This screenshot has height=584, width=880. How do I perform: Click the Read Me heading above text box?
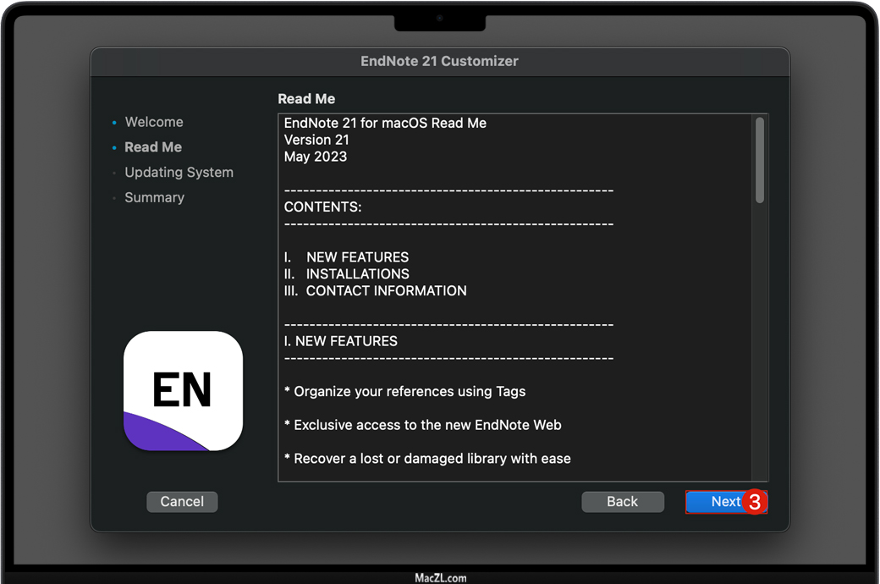(306, 99)
